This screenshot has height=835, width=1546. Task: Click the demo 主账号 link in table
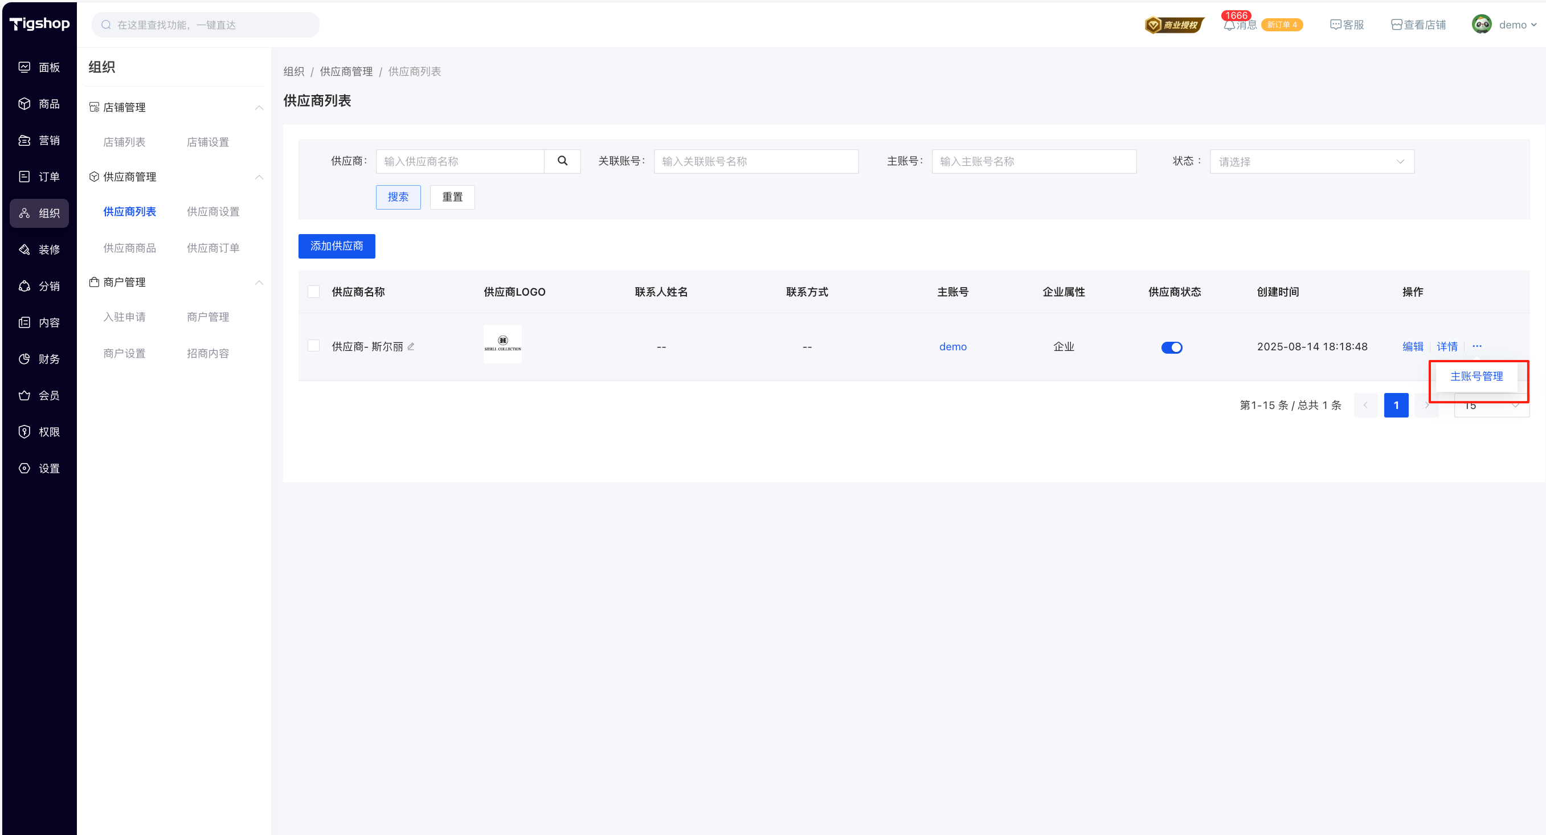(952, 346)
